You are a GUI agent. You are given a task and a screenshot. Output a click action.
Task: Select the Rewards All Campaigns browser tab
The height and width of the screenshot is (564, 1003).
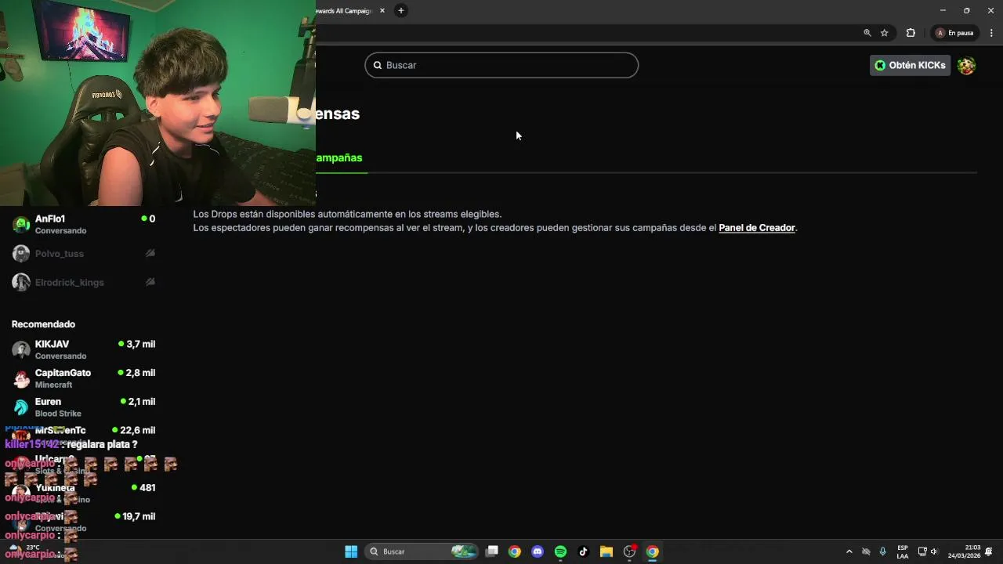coord(345,11)
